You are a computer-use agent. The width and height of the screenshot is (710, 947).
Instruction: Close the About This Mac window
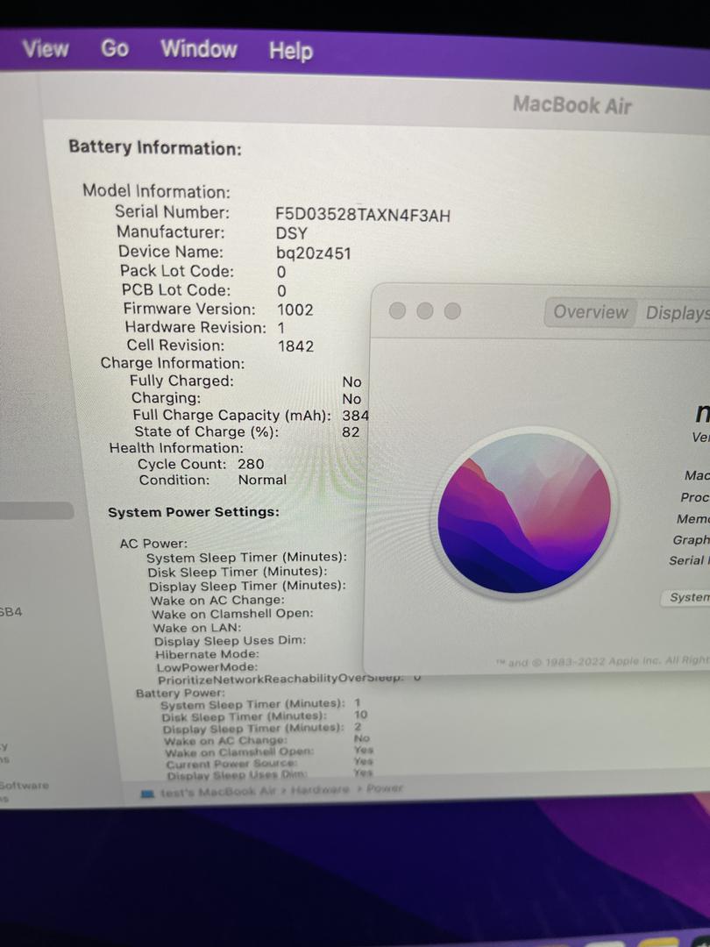pos(397,310)
